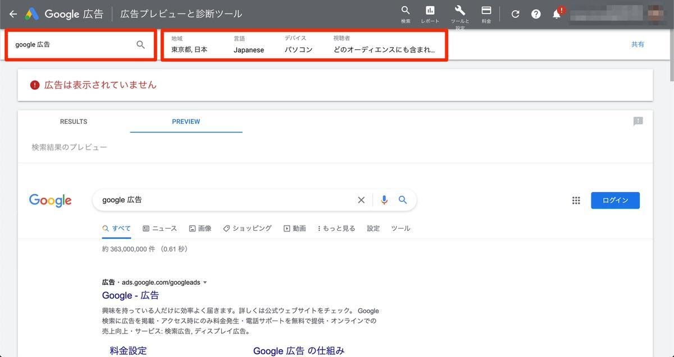Open the Google - 広告 ad headline
Screen dimensions: 674x357
tap(130, 295)
